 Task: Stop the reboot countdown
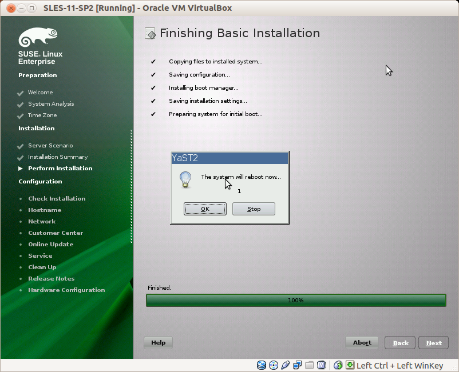pyautogui.click(x=254, y=209)
